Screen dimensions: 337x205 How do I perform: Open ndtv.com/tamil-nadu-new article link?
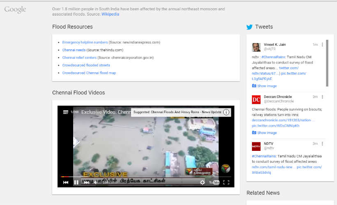point(273,167)
